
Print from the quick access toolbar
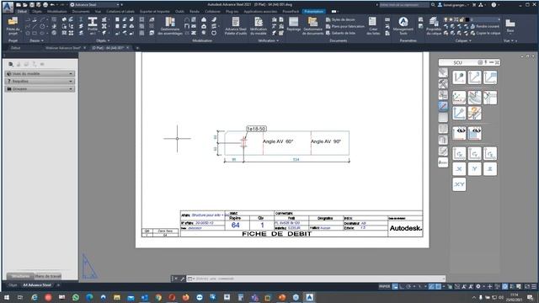45,5
